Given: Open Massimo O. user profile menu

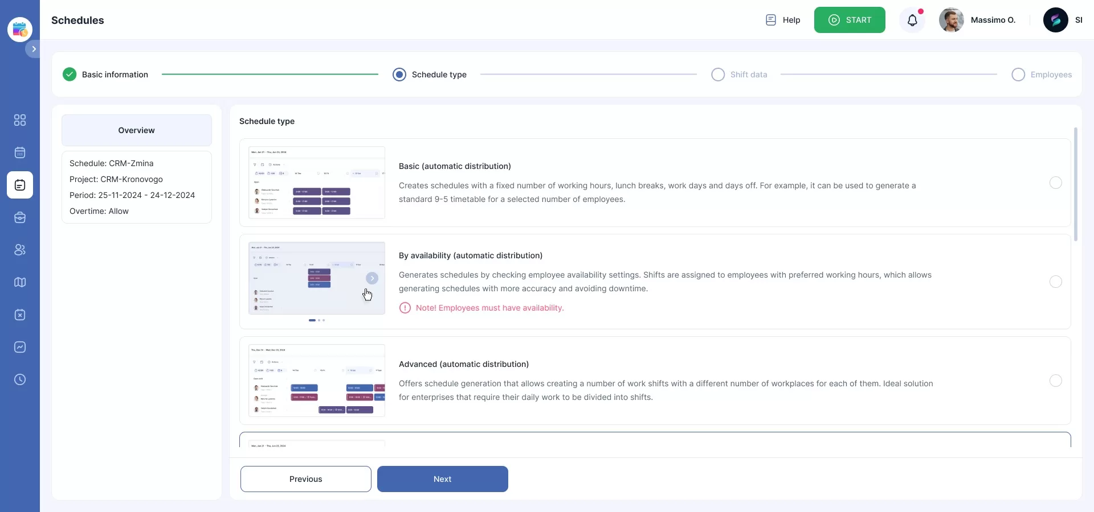Looking at the screenshot, I should click(x=978, y=20).
